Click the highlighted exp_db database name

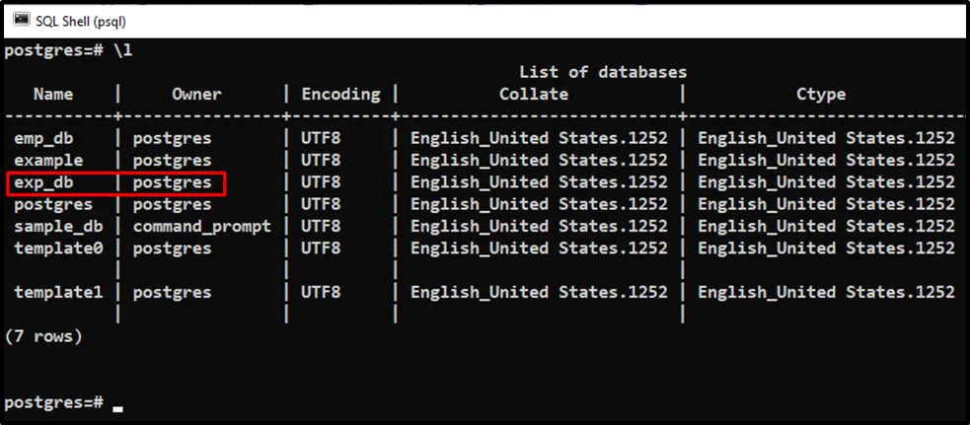pyautogui.click(x=43, y=182)
